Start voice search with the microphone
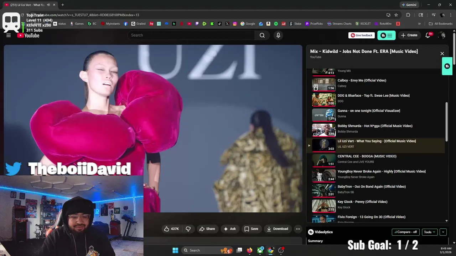Viewport: 456px width, 256px height. click(x=278, y=35)
